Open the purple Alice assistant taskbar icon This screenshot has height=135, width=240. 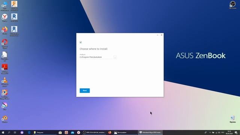coord(22,132)
